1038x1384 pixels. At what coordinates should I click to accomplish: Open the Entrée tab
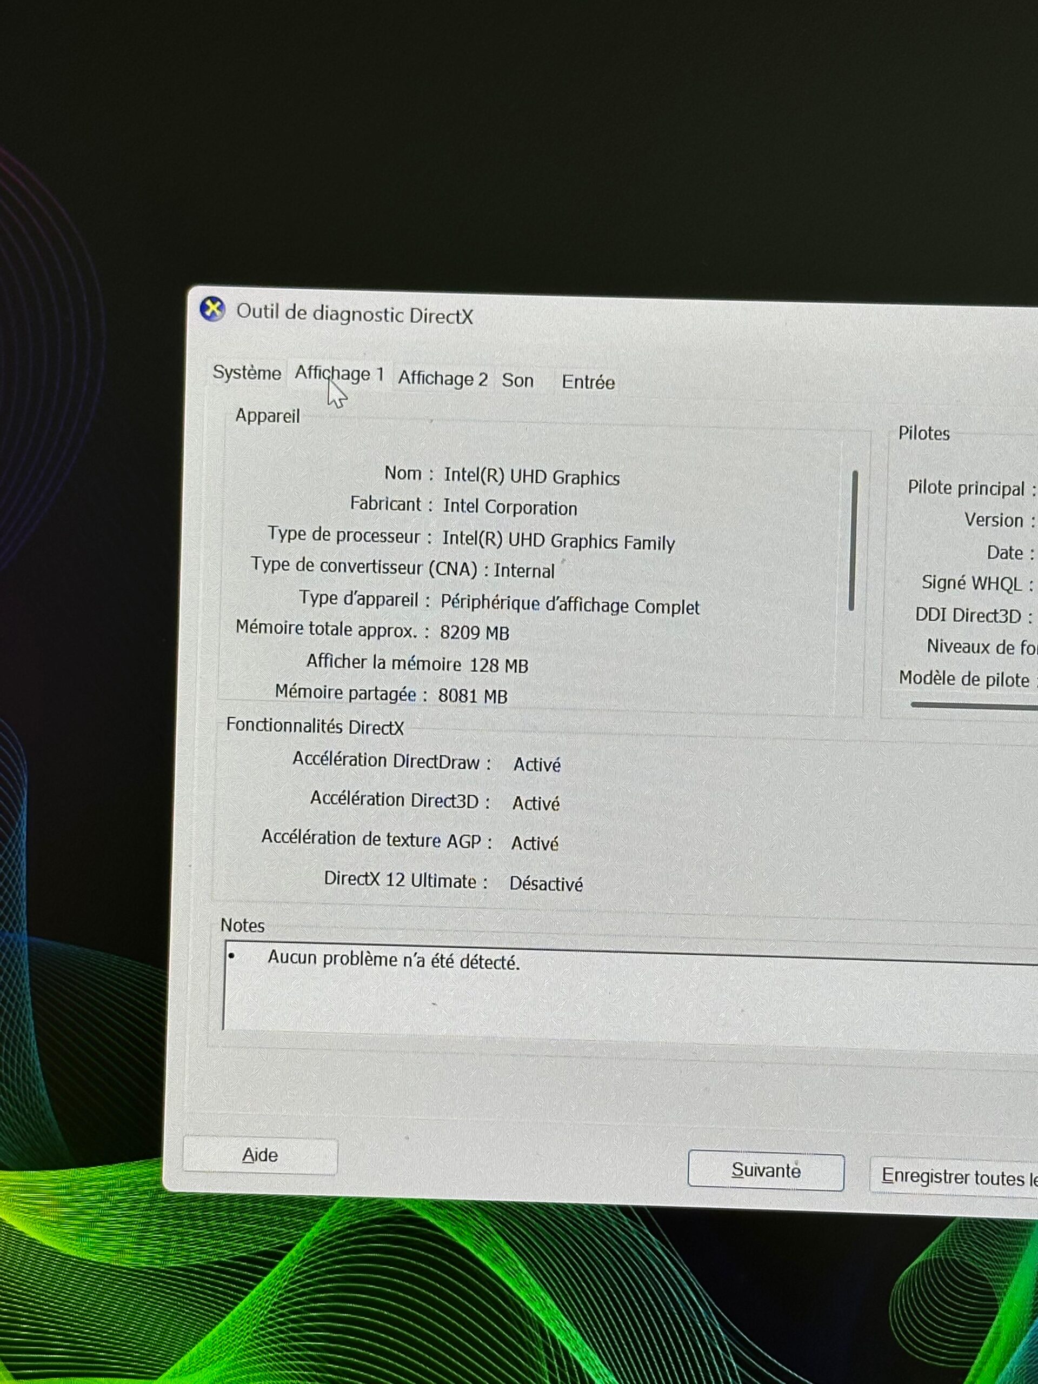click(588, 382)
